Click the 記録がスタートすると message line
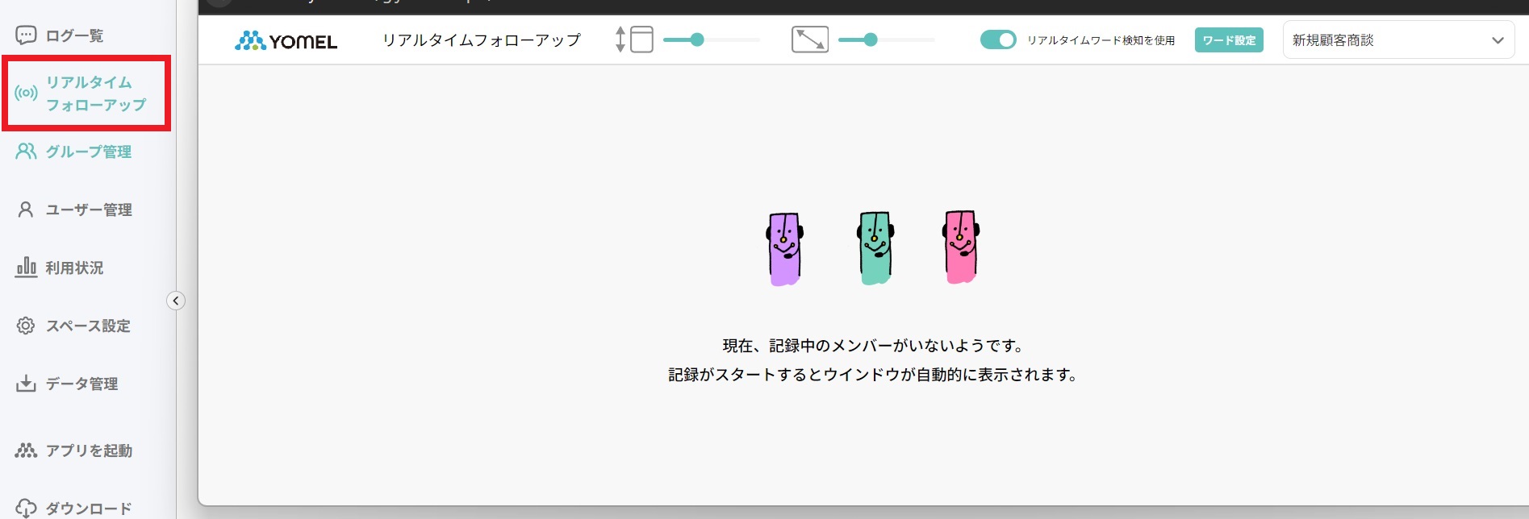Image resolution: width=1529 pixels, height=519 pixels. (x=874, y=375)
